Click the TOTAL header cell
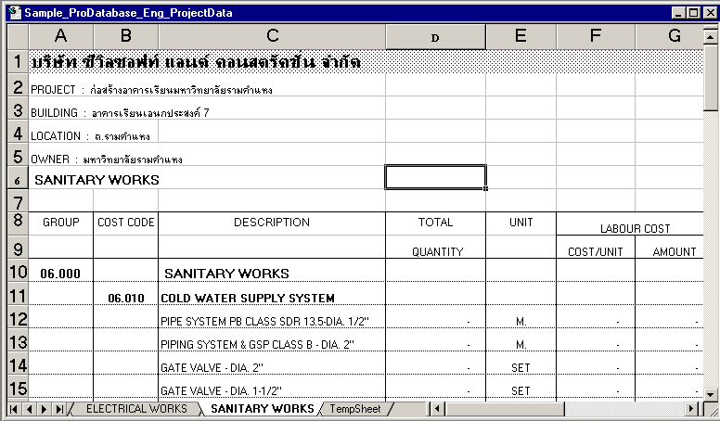Screen dimensions: 720x421 click(x=435, y=223)
